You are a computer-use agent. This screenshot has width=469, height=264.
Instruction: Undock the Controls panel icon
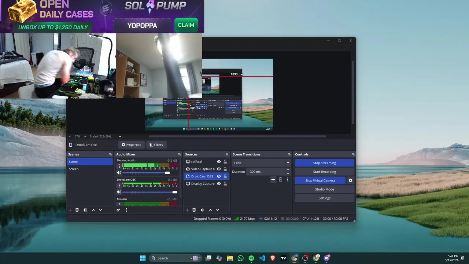pos(353,154)
